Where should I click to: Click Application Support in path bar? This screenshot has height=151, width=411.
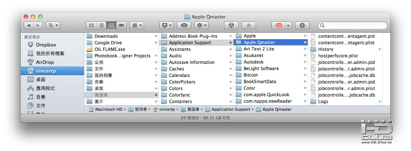pyautogui.click(x=228, y=109)
